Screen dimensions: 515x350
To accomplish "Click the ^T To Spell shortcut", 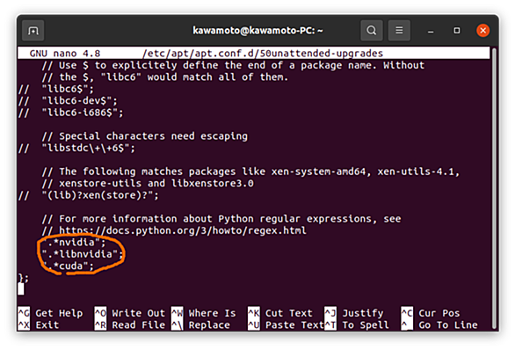I will (357, 325).
